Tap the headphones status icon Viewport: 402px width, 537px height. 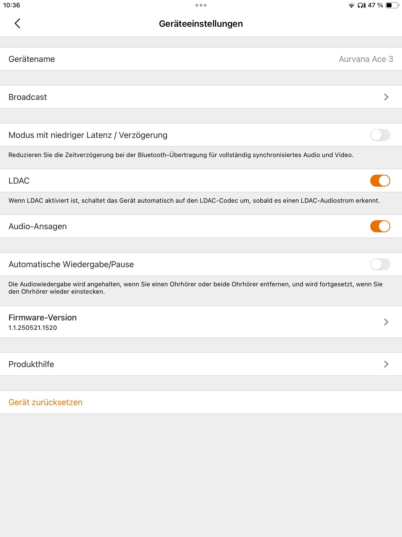361,6
